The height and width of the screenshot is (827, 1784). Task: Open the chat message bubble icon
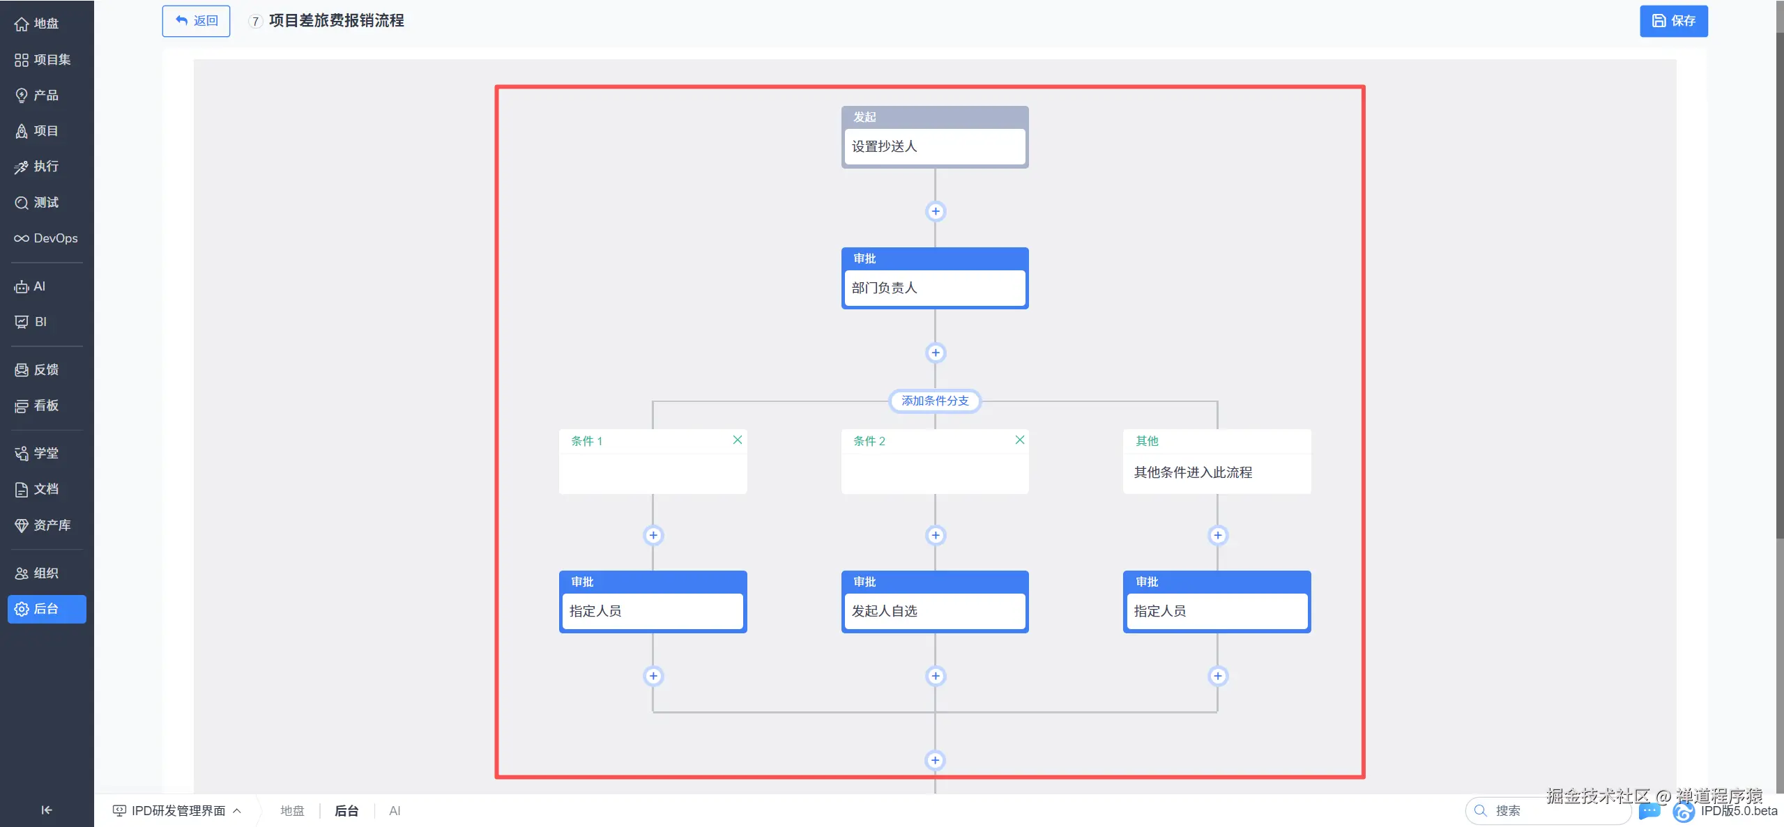coord(1649,811)
